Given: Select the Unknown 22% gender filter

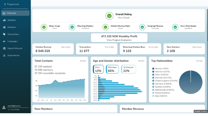Looking at the screenshot, I should point(129,69).
